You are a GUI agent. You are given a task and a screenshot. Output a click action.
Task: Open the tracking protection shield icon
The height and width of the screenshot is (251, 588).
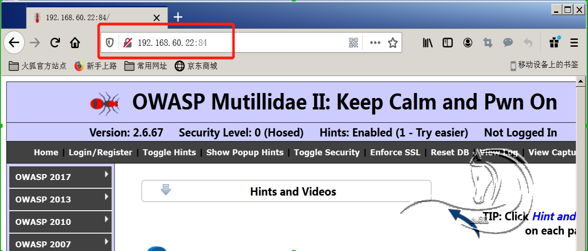(x=110, y=43)
